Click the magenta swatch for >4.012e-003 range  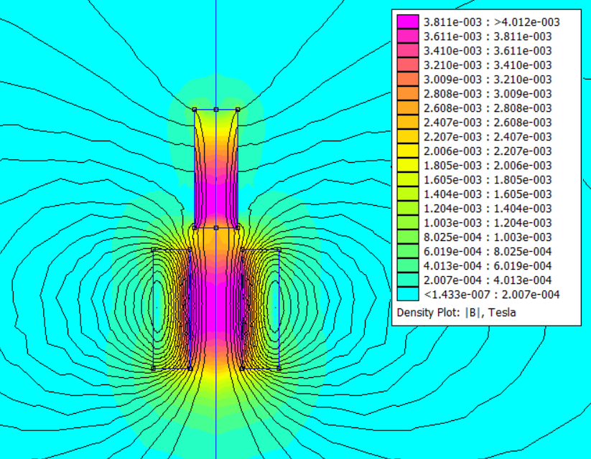pos(407,22)
